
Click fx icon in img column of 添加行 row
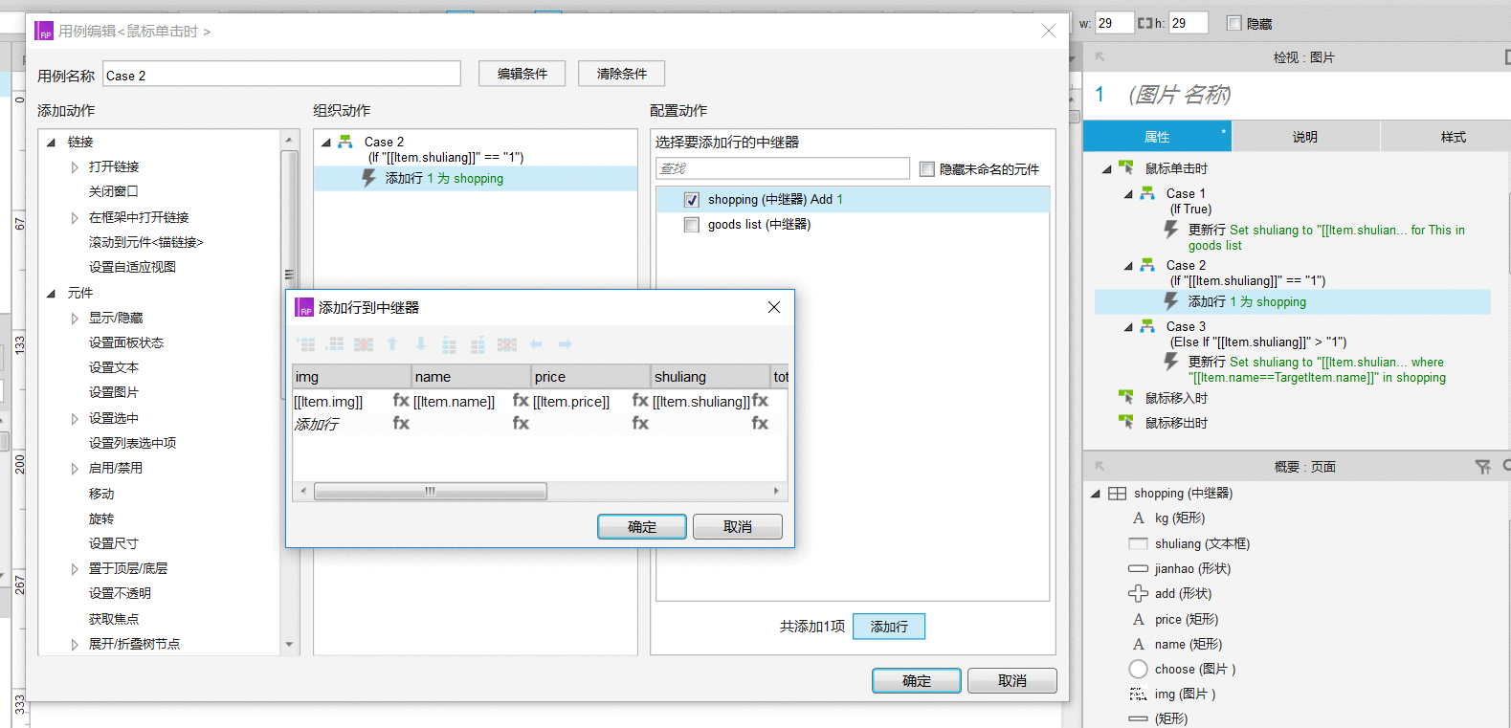pos(401,423)
